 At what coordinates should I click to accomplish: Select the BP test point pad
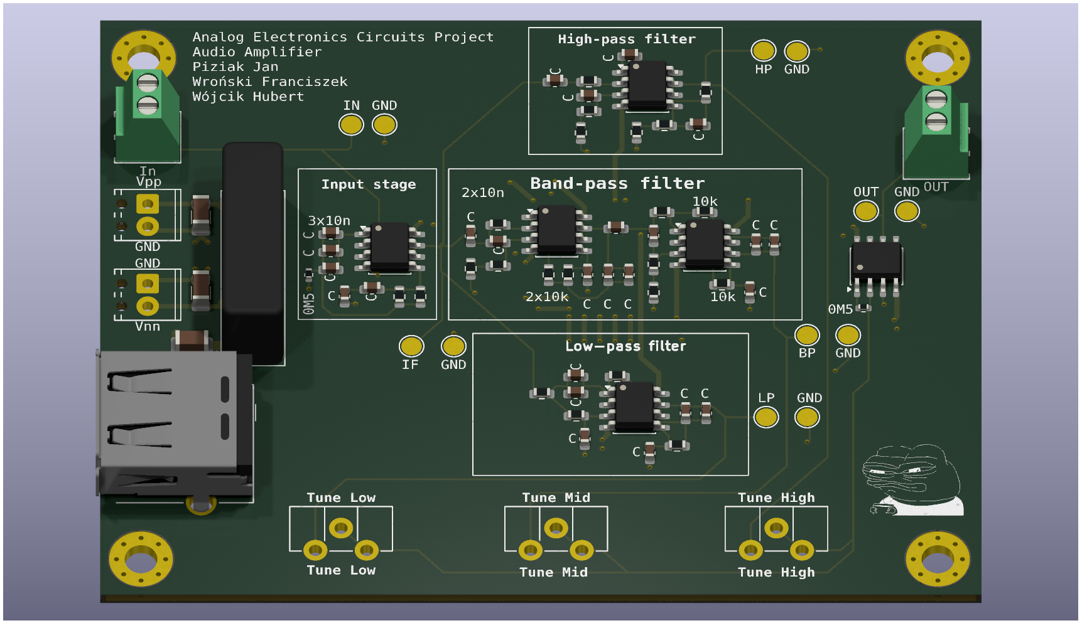coord(806,335)
